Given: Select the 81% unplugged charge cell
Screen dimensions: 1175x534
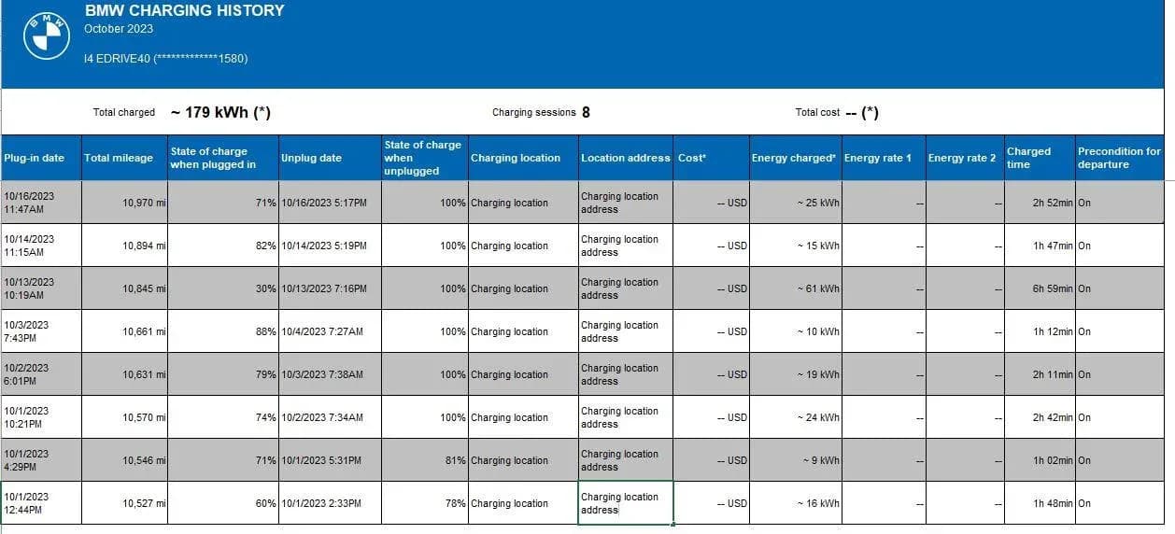Looking at the screenshot, I should [425, 460].
